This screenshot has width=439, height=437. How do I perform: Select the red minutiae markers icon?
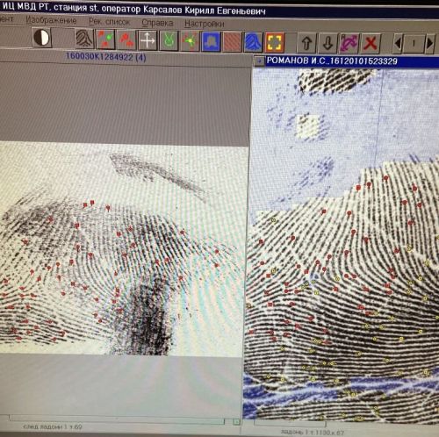click(x=126, y=39)
